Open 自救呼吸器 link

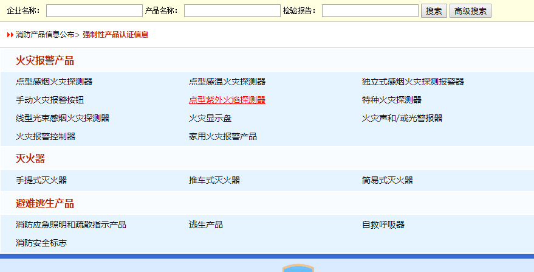coord(383,225)
